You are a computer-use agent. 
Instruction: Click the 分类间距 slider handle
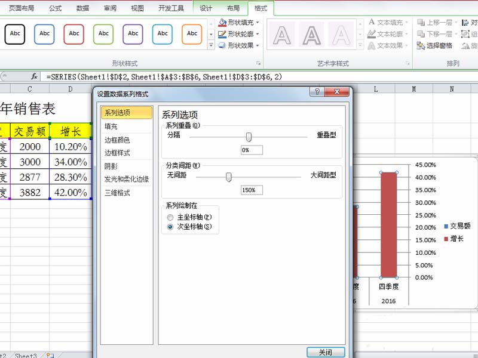(228, 176)
